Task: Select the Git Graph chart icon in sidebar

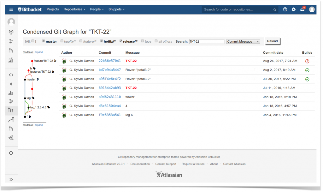Action: (x=11, y=111)
